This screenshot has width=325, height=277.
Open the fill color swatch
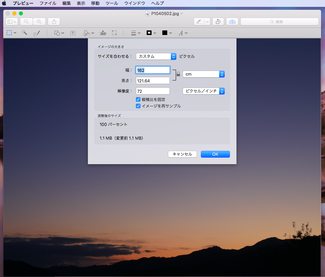(167, 33)
